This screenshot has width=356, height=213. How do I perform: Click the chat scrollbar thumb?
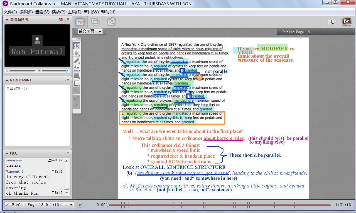tap(67, 189)
